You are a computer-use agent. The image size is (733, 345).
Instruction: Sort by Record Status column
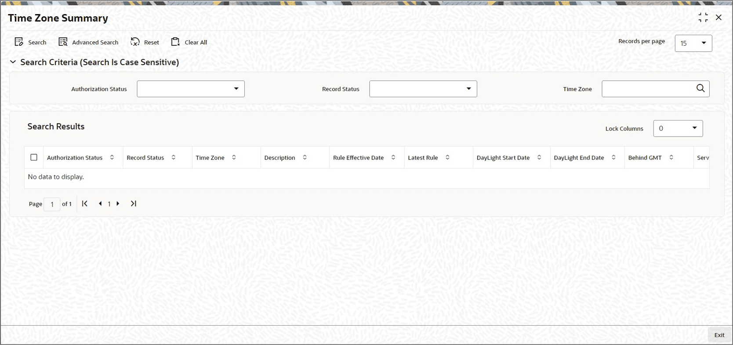tap(174, 157)
